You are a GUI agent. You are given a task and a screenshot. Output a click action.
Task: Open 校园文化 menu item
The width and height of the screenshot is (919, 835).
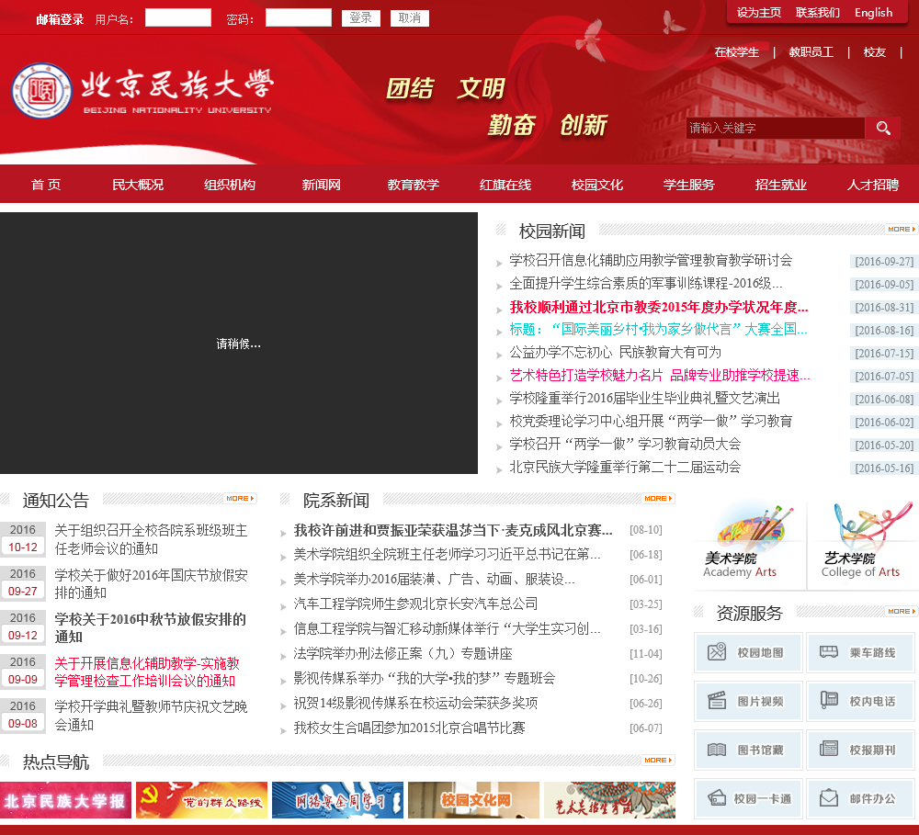[x=596, y=185]
